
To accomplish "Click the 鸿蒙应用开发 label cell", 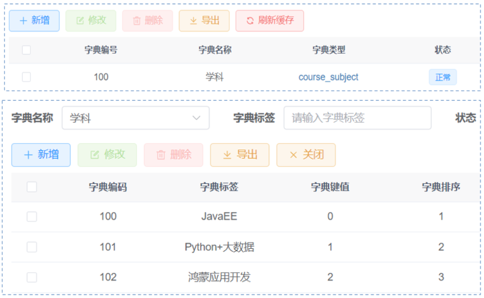I will tap(219, 277).
